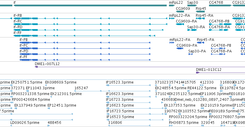Click the 371024 EST label

[162, 94]
